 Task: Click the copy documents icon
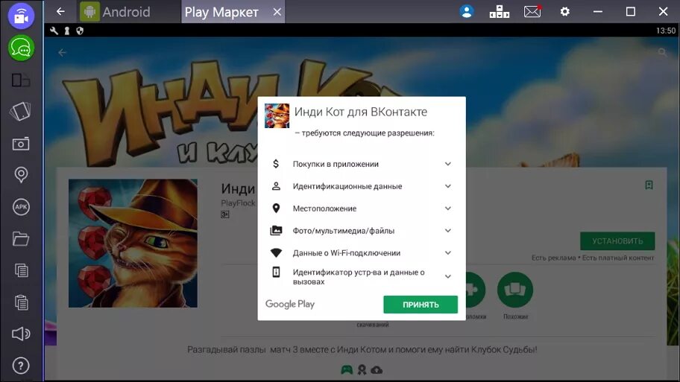click(21, 270)
